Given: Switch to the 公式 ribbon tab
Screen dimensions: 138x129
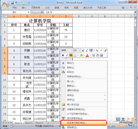Looking at the screenshot, I should coord(47,8).
